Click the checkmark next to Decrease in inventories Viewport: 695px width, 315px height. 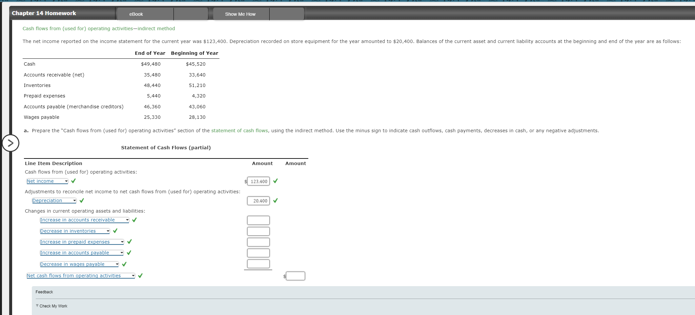115,231
